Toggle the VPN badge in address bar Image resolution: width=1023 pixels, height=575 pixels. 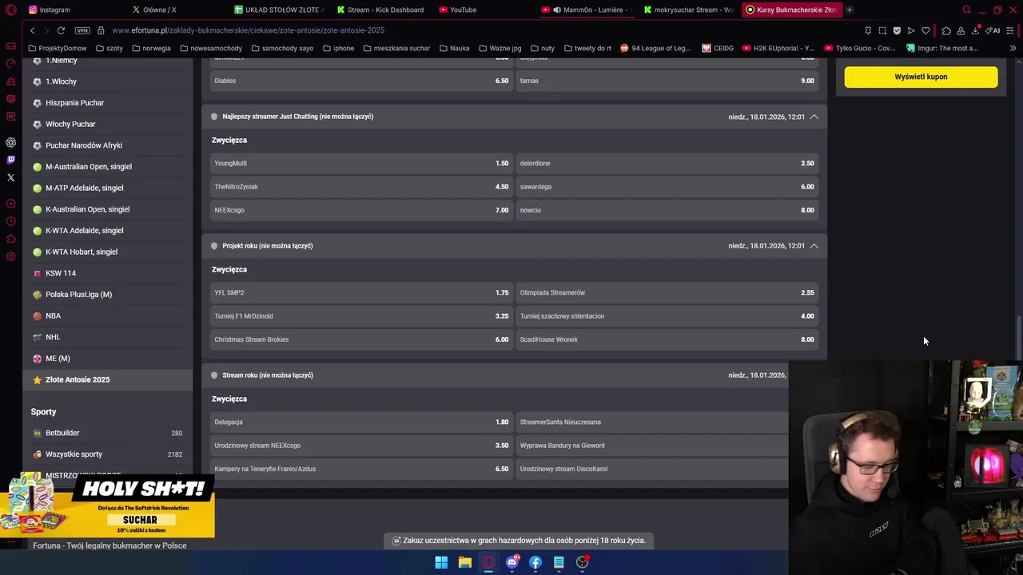tap(82, 30)
